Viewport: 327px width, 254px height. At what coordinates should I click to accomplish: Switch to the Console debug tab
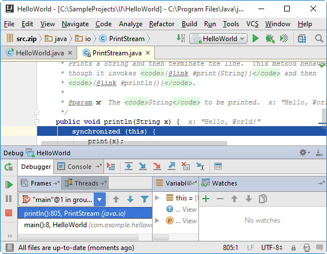[x=79, y=167]
